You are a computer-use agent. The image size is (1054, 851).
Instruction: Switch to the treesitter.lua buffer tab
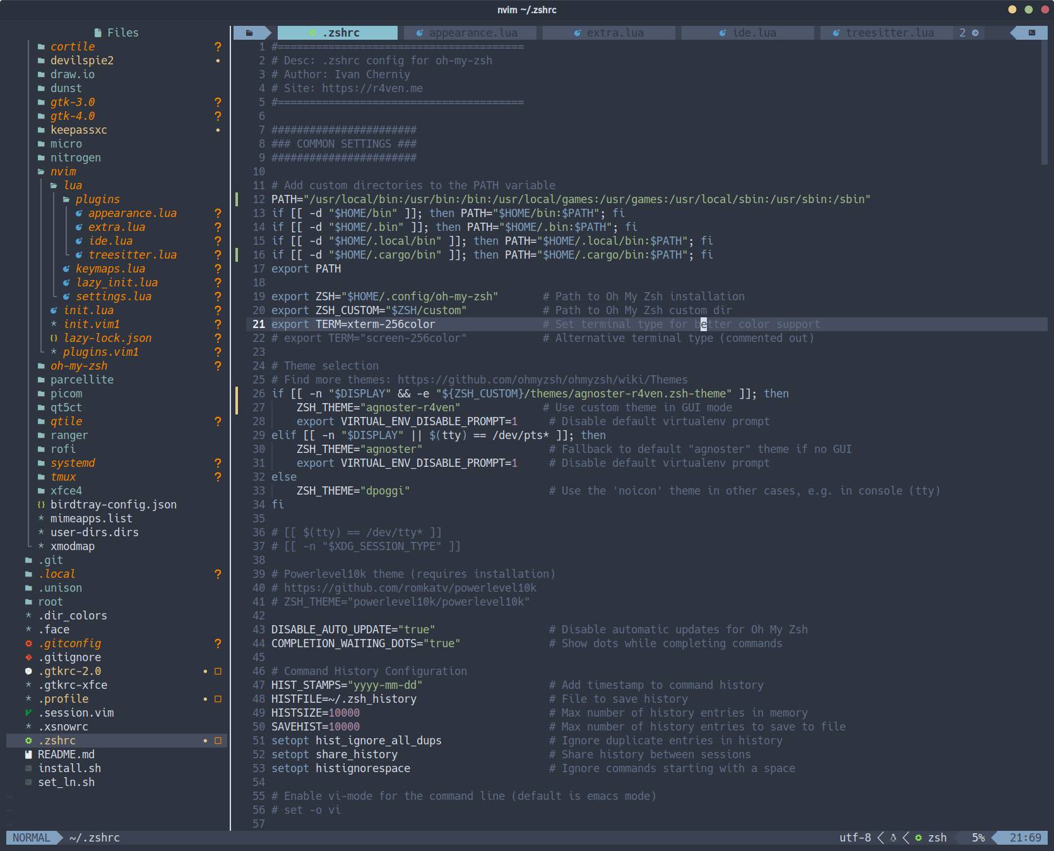click(889, 33)
